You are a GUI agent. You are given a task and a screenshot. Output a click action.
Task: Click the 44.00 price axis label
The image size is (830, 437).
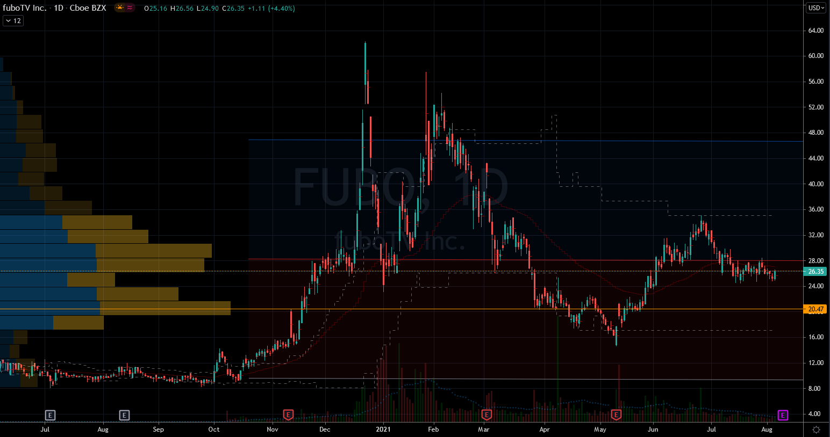(x=815, y=158)
